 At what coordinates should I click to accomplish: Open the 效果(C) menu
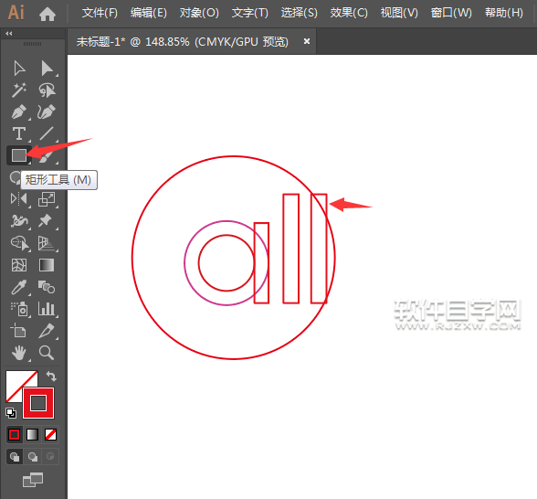point(349,13)
